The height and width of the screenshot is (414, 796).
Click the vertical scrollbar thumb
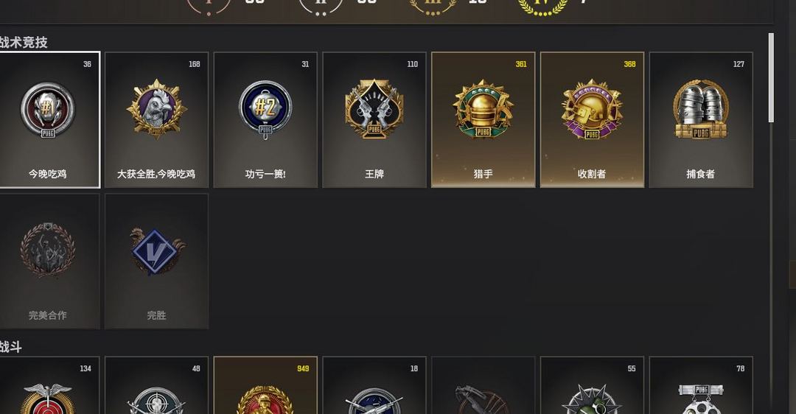(771, 77)
